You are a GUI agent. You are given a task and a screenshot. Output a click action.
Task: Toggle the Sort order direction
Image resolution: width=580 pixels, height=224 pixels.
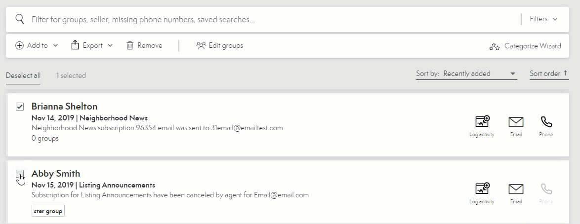[549, 74]
